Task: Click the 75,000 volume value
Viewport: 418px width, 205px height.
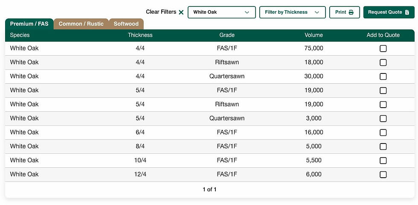Action: 314,48
